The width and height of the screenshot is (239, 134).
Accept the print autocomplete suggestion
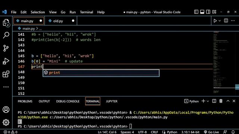click(101, 73)
